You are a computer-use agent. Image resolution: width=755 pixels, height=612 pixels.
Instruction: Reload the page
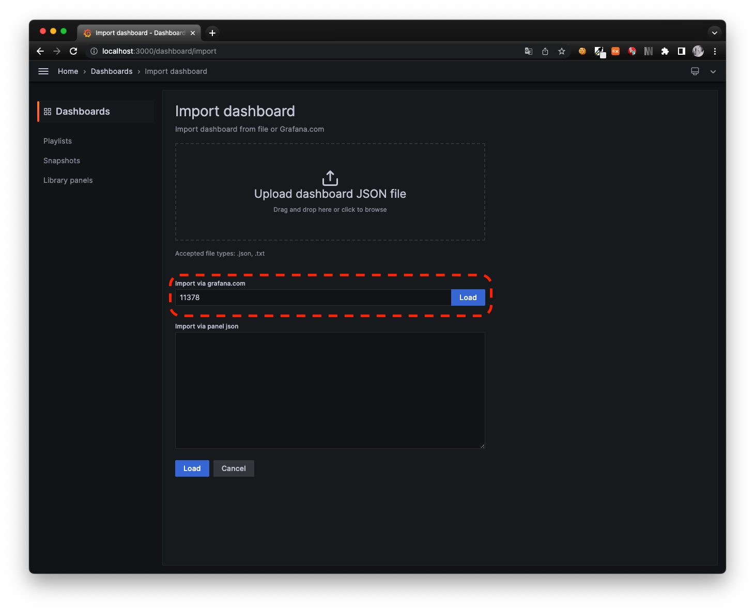73,51
